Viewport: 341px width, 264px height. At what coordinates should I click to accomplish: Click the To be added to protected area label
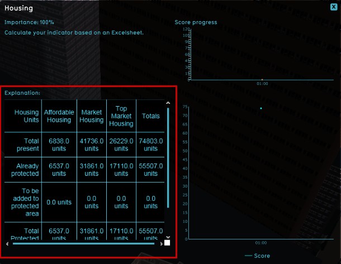(x=27, y=198)
